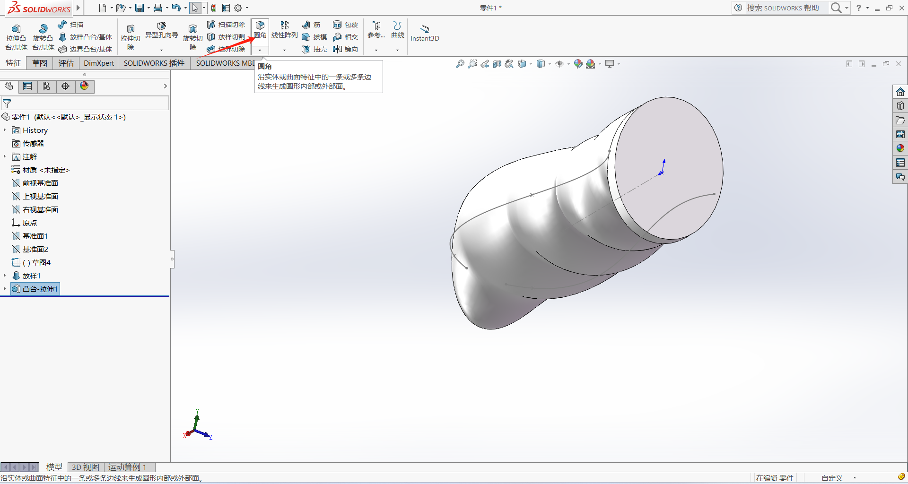Expand the 放样1 loft feature node

[5, 276]
